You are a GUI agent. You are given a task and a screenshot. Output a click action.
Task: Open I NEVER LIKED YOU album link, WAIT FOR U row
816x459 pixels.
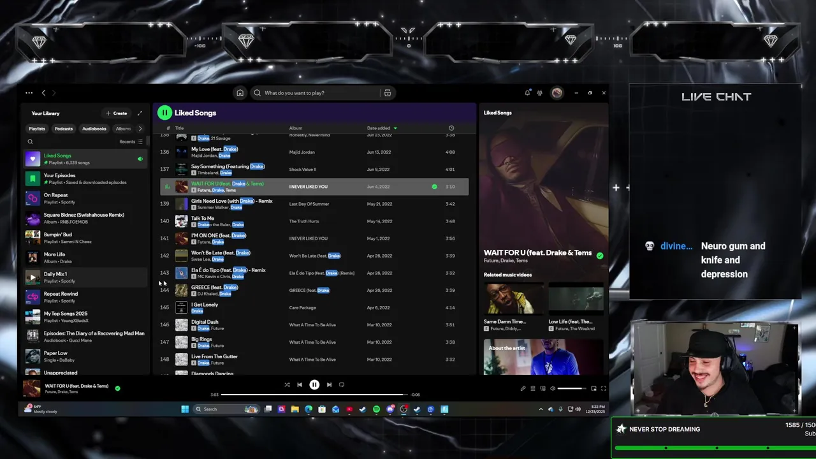(x=309, y=187)
